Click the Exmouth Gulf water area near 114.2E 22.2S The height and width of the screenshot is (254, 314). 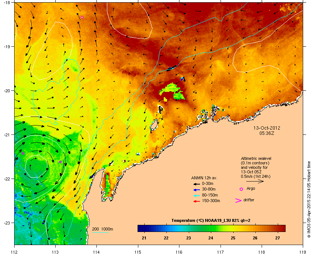(x=108, y=185)
